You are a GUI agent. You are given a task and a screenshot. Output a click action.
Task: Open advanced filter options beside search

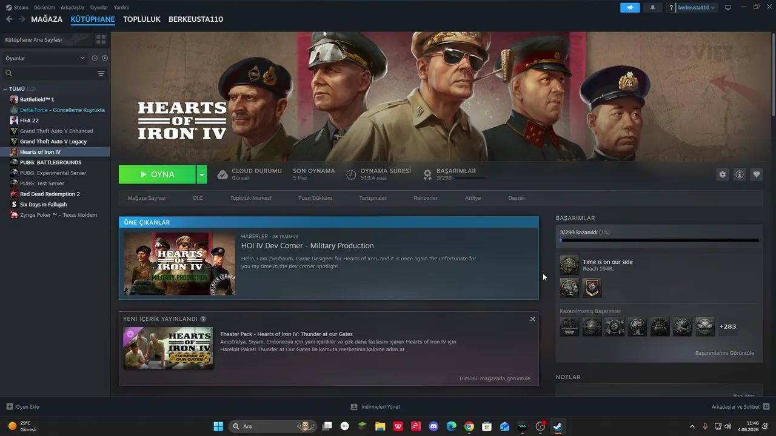(x=101, y=73)
